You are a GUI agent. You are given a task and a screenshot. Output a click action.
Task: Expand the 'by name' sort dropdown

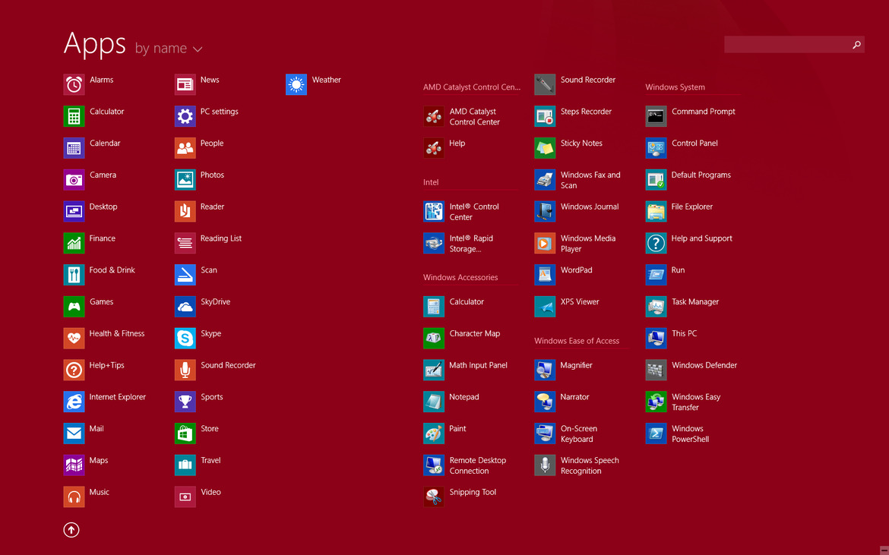169,49
